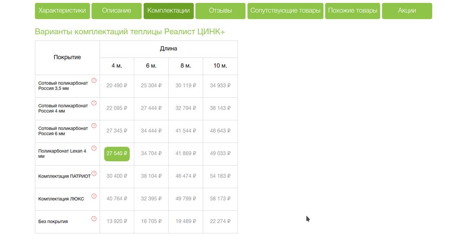Open help icon for Комплектация ЛЮКС
Screen dimensions: 450x246
tap(94, 196)
